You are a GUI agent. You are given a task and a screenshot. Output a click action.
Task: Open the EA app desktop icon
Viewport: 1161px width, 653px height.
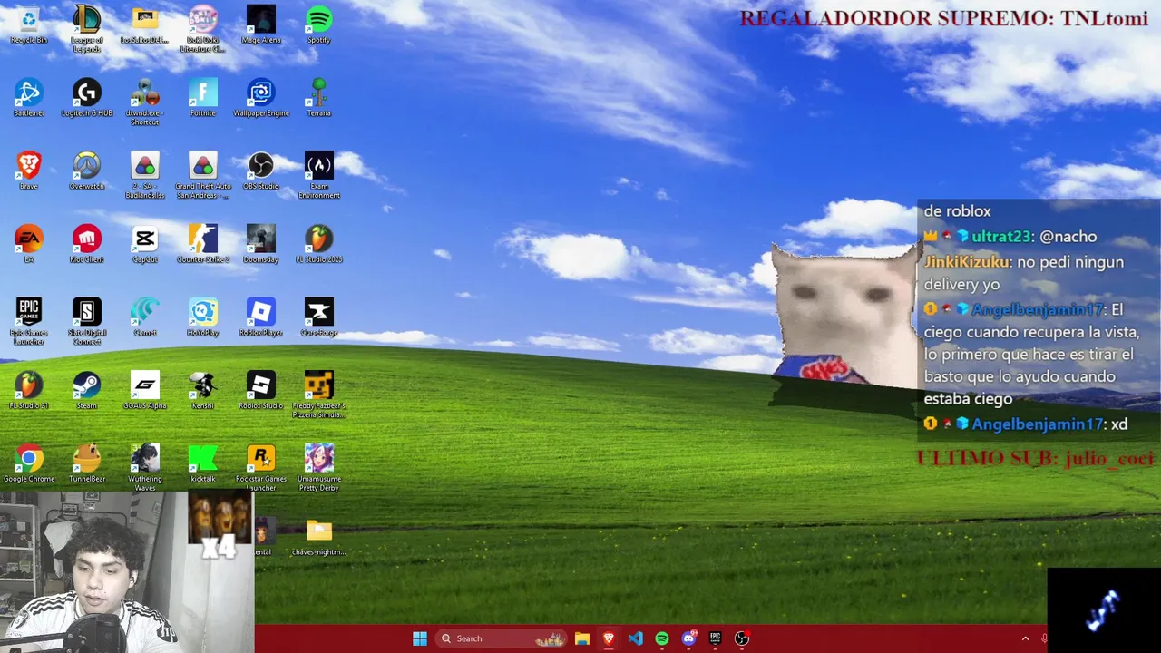point(29,244)
